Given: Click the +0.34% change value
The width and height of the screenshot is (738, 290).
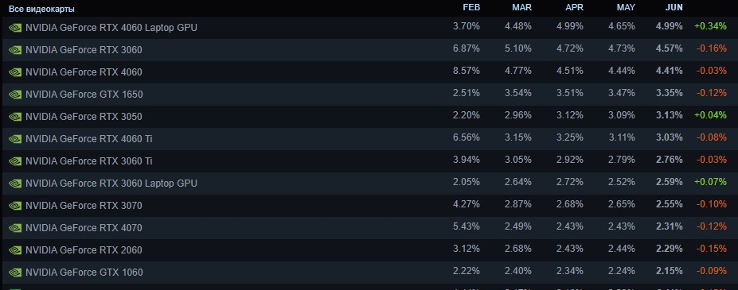Looking at the screenshot, I should tap(710, 27).
